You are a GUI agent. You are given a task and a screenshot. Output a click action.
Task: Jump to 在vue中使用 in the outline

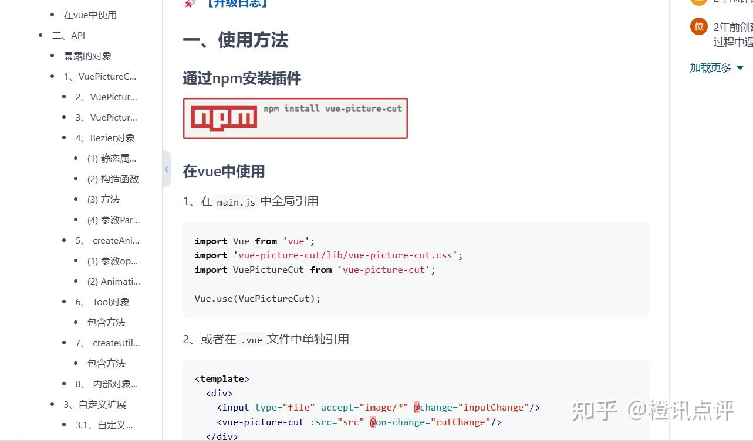tap(90, 15)
